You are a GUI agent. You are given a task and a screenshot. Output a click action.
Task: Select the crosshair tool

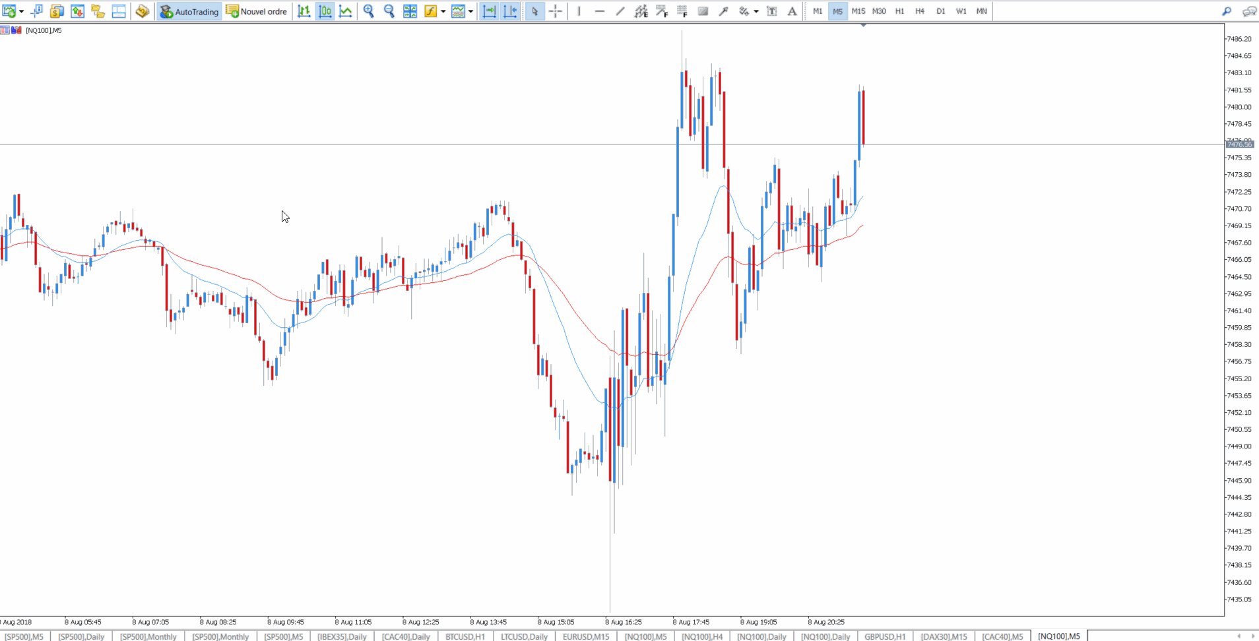tap(556, 11)
